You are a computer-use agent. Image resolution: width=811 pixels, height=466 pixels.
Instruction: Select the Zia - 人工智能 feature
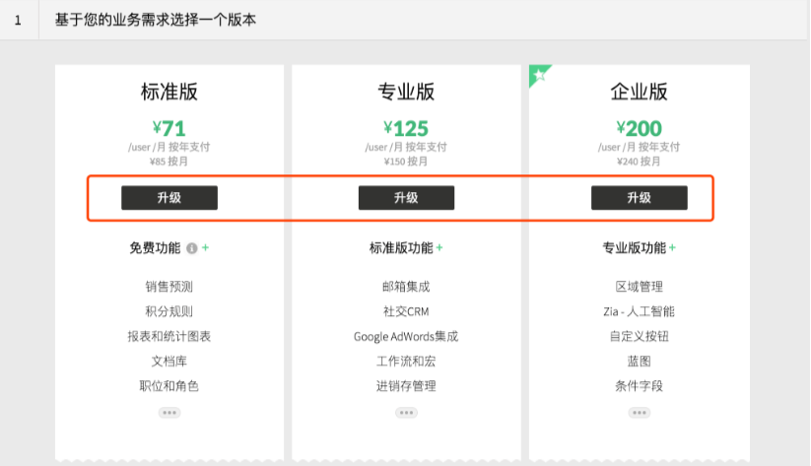pos(639,311)
